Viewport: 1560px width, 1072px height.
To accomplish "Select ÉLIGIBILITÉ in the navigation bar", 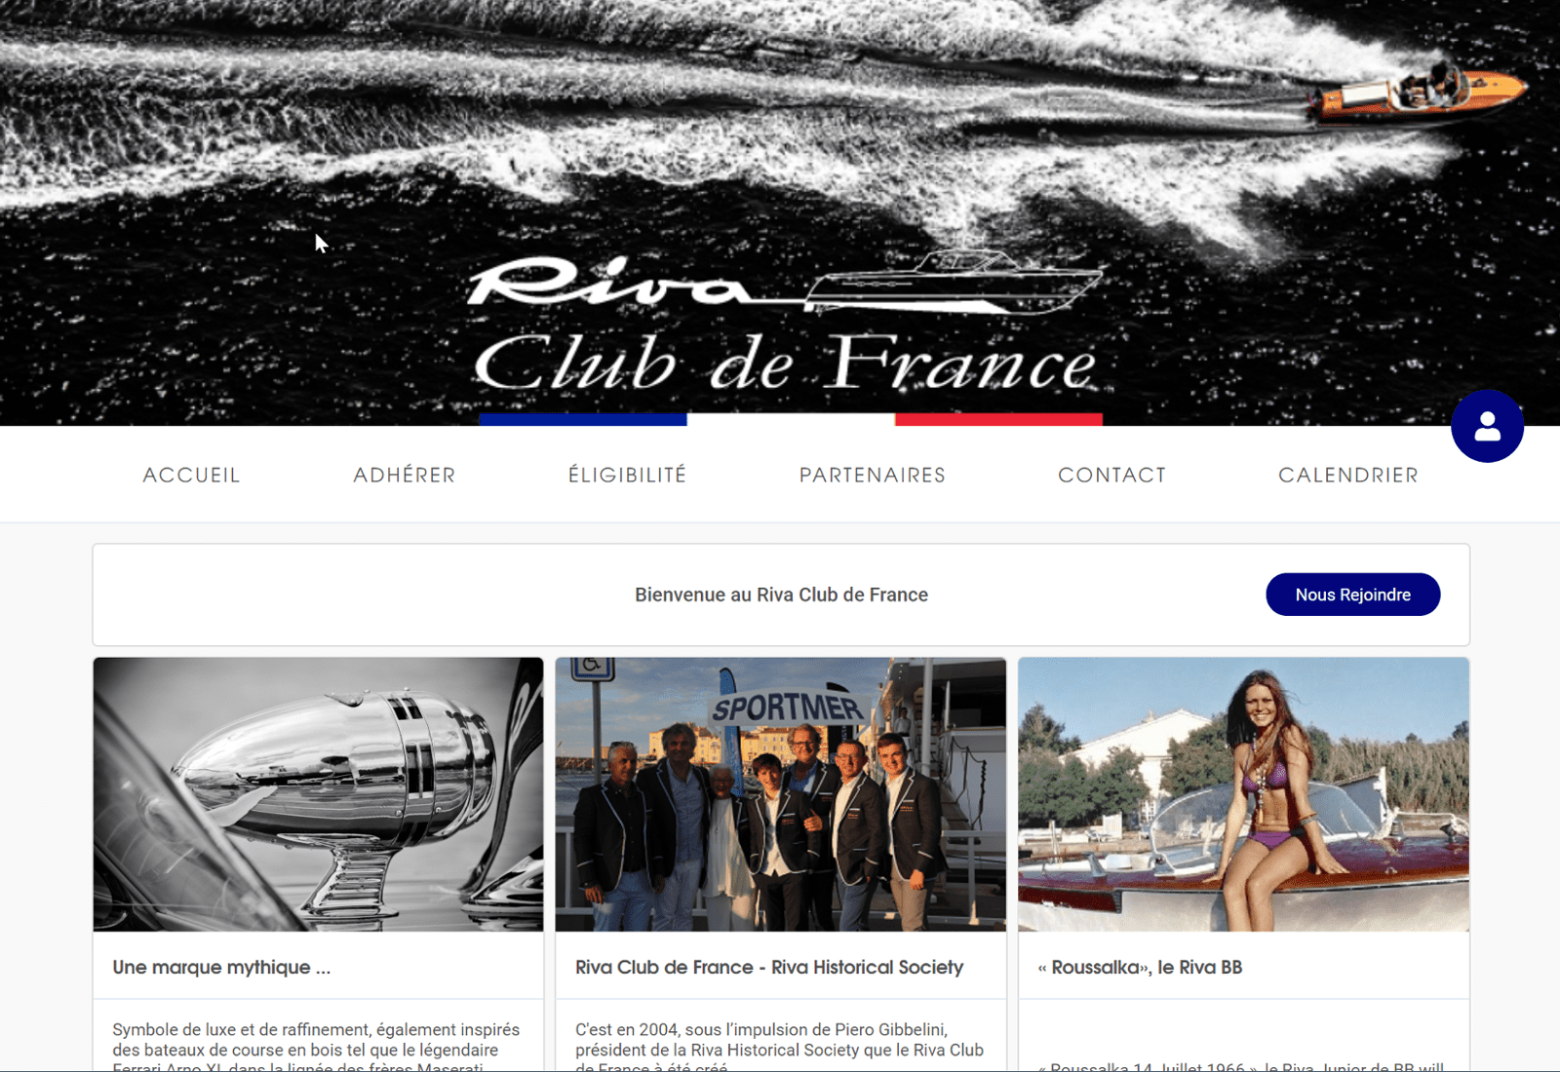I will [628, 475].
